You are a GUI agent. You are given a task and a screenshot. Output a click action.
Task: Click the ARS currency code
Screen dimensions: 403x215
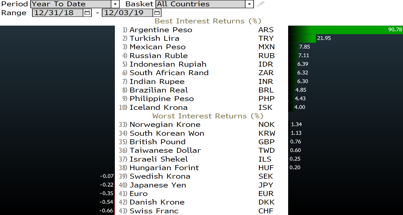pyautogui.click(x=266, y=30)
